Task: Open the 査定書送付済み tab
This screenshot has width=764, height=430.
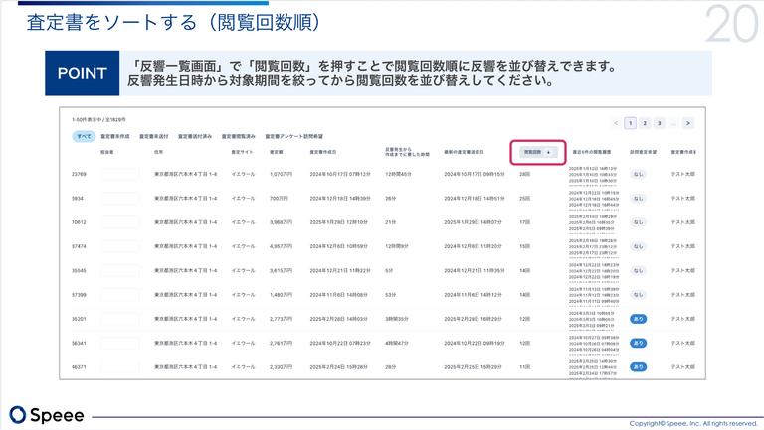Action: click(x=195, y=135)
